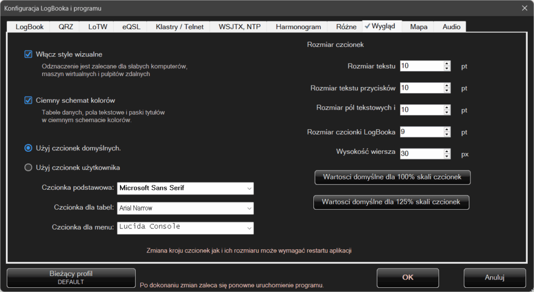Expand Czcionka podstawowa font dropdown
Viewport: 534px width, 292px height.
click(249, 188)
